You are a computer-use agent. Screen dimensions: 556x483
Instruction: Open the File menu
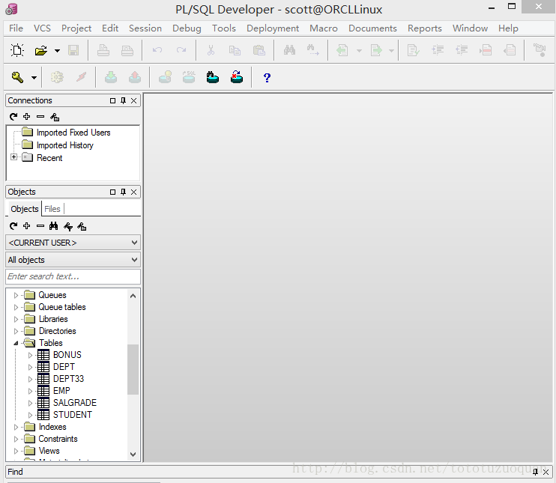click(16, 28)
